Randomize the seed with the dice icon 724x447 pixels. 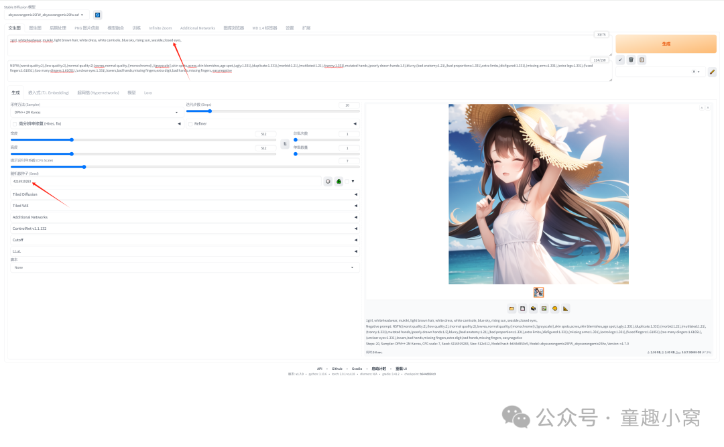tap(328, 182)
